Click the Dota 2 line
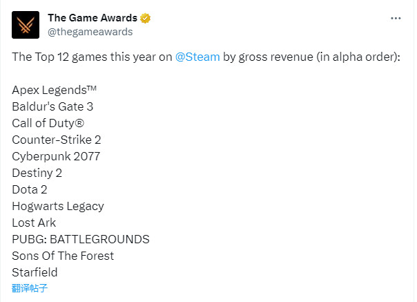 (x=30, y=189)
